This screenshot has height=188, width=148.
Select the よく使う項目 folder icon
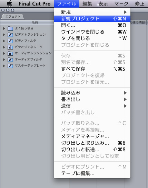10,28
